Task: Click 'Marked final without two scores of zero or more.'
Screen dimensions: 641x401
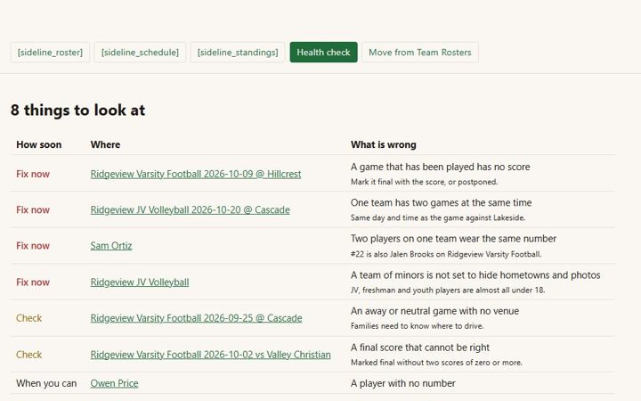Action: pyautogui.click(x=436, y=363)
